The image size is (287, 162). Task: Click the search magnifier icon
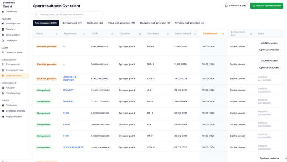36,15
